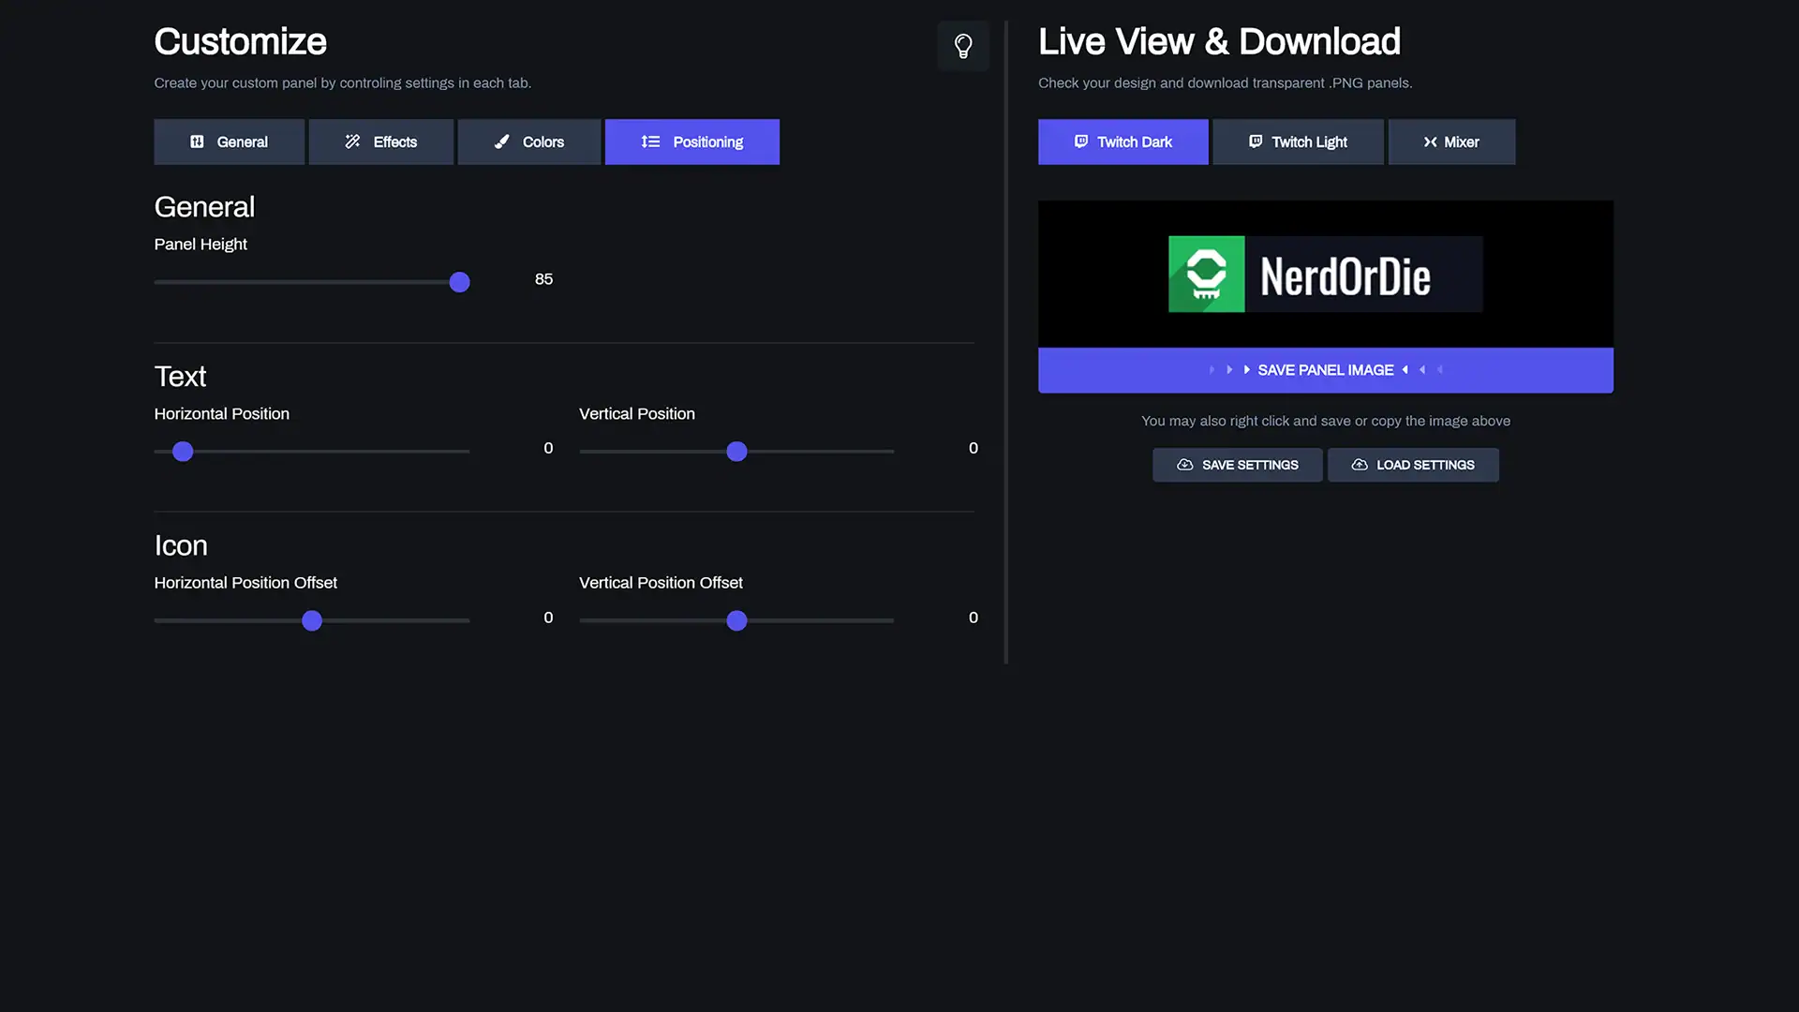
Task: Click the Icon Vertical Position Offset slider handle
Action: [737, 620]
